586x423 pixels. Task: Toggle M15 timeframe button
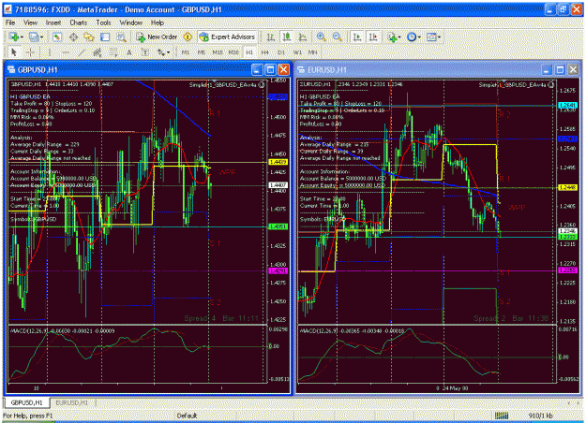coord(218,52)
